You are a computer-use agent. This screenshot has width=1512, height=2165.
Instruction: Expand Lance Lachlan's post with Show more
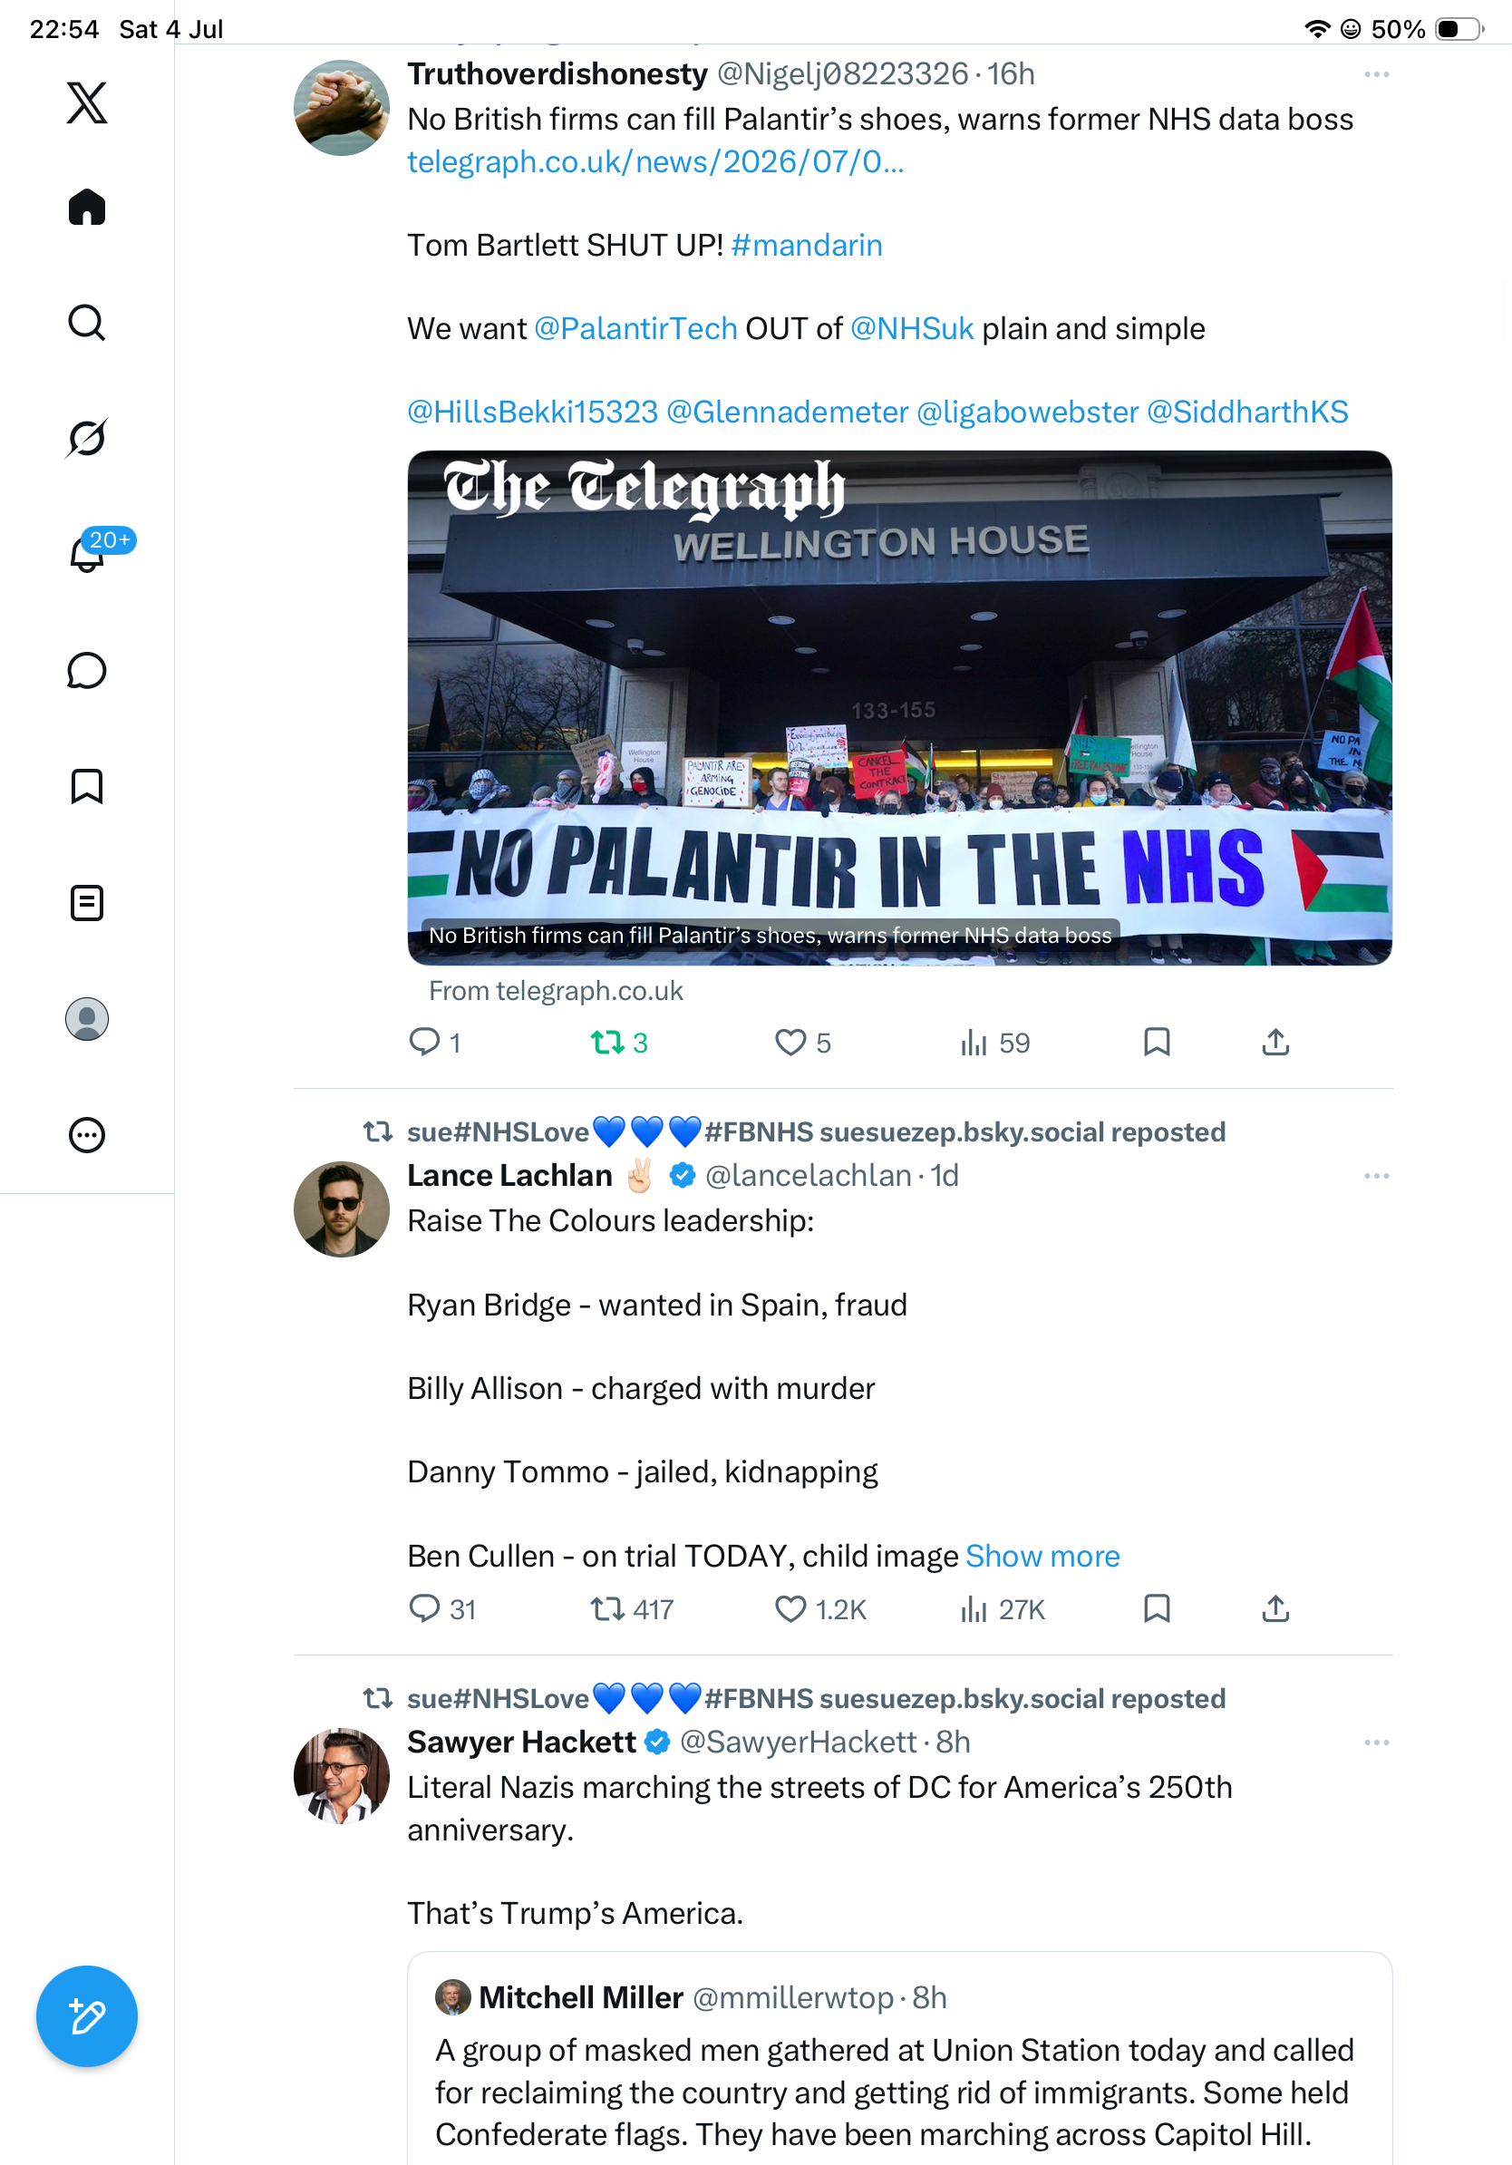(x=1042, y=1555)
